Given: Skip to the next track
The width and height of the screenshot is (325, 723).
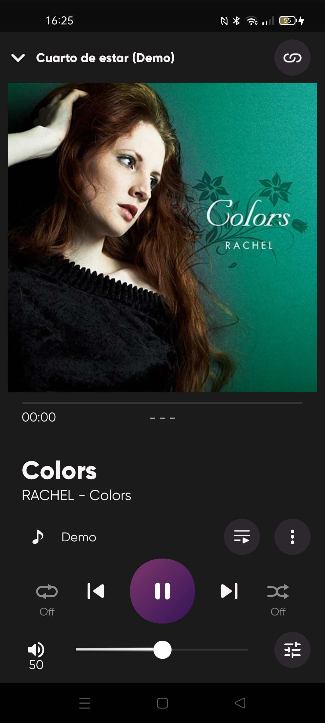Looking at the screenshot, I should coord(229,591).
